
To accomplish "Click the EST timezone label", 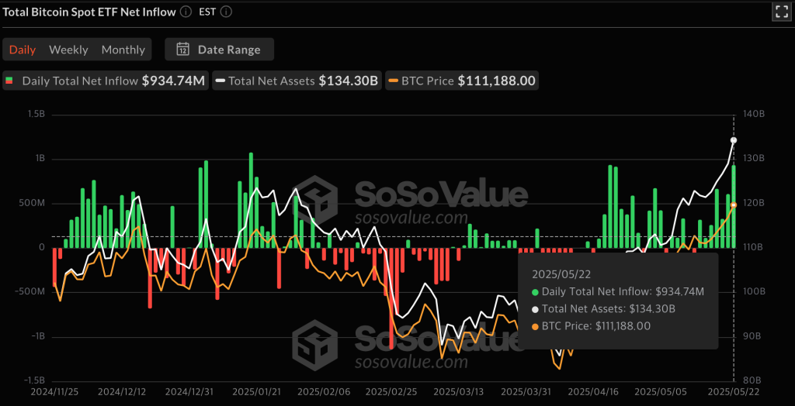I will pyautogui.click(x=207, y=12).
